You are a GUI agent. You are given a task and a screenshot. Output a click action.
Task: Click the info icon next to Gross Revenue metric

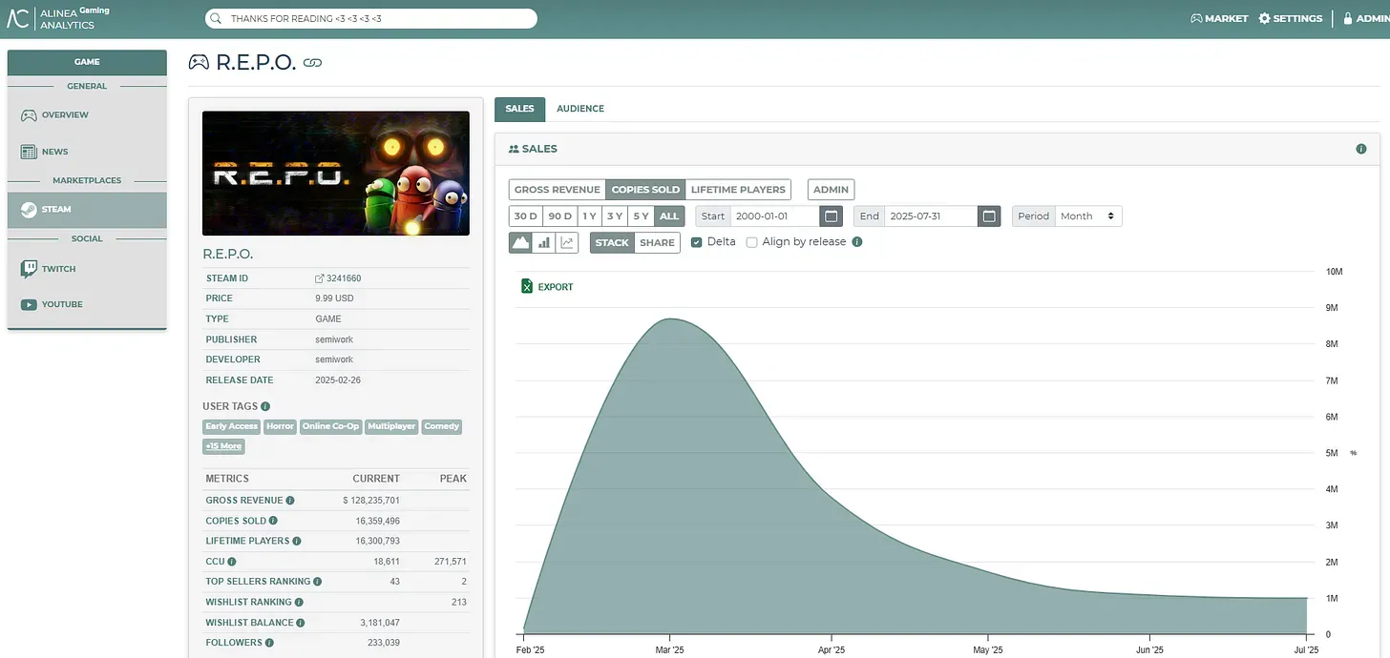pyautogui.click(x=290, y=501)
